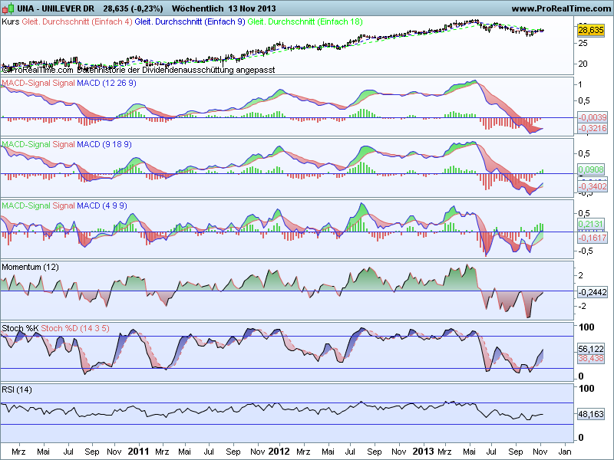Click the 56,122 stochastic value tag

tap(591, 349)
